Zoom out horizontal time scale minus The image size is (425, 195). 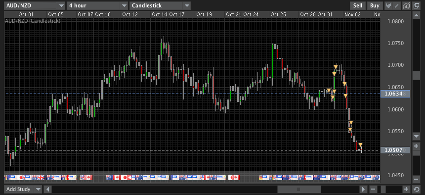point(373,189)
